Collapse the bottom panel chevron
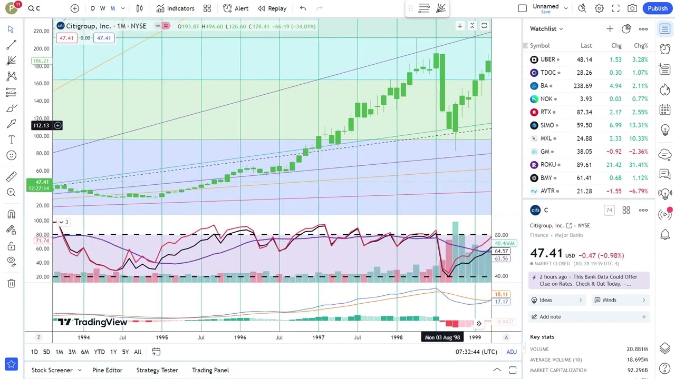 click(x=497, y=370)
